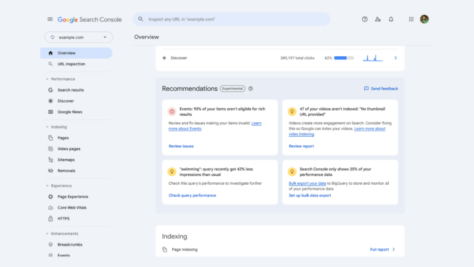The image size is (474, 267).
Task: Click the Pages icon in sidebar
Action: 51,138
